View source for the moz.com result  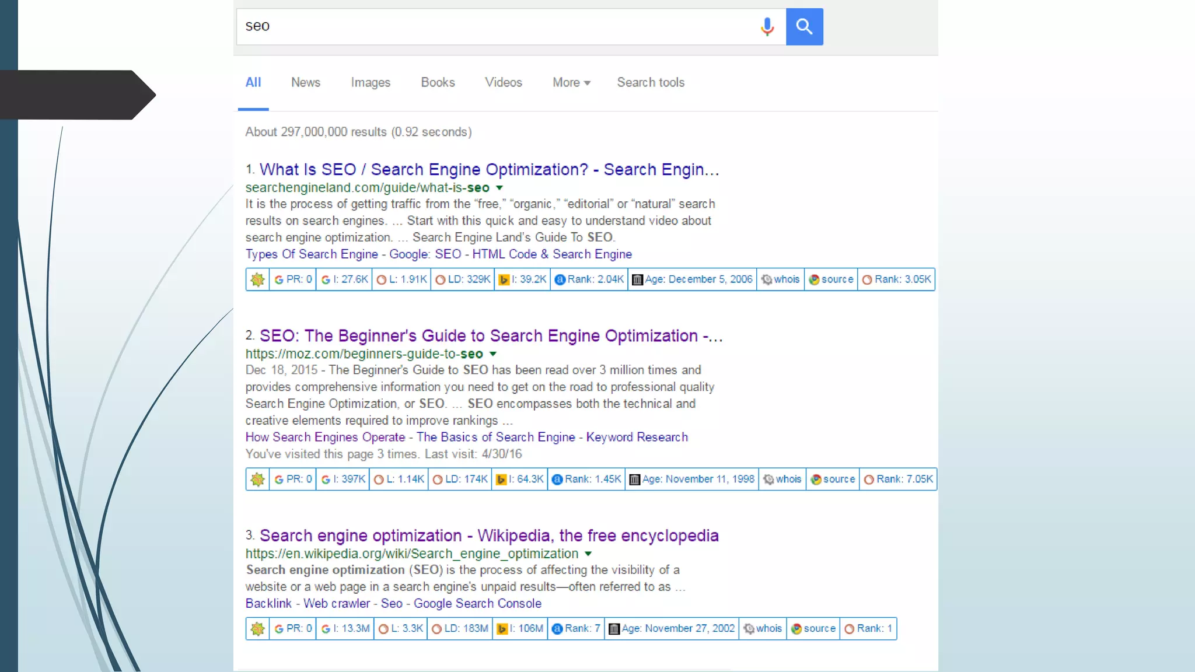833,480
